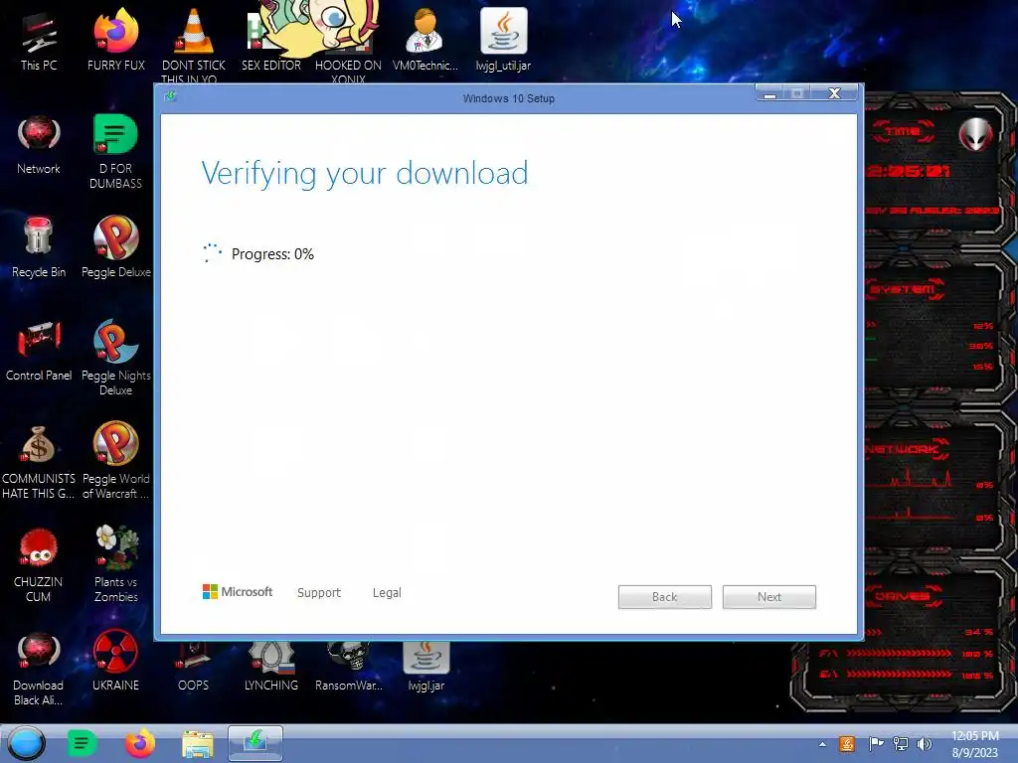The height and width of the screenshot is (763, 1018).
Task: Click the SYSTEM gadget panel header
Action: 903,289
